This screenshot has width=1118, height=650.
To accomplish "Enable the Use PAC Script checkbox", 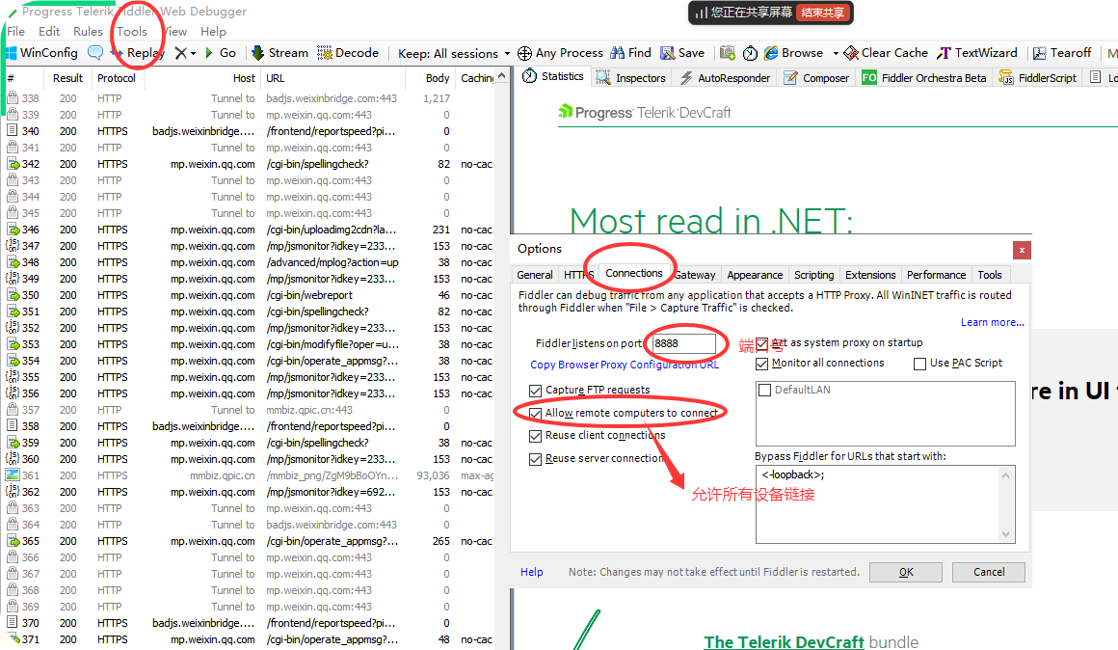I will click(x=919, y=364).
